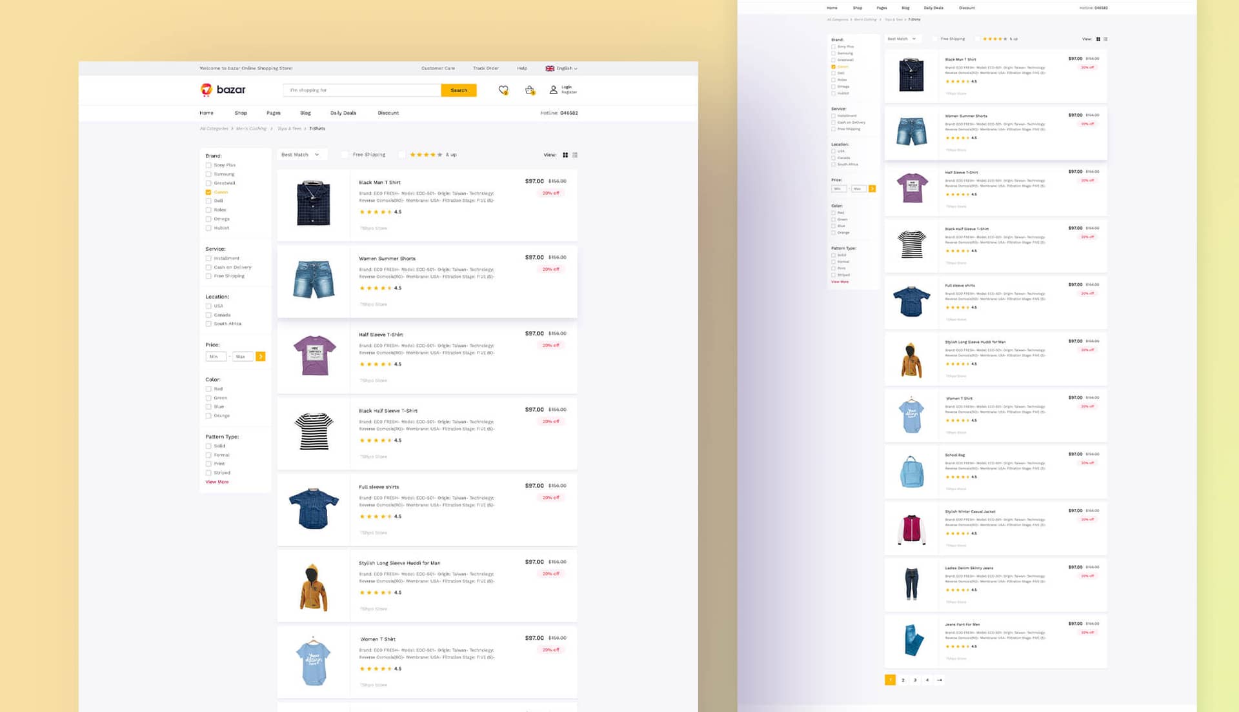Viewport: 1239px width, 712px height.
Task: Open left page striped Black Half Sleeve T-Shirt image
Action: (x=314, y=431)
